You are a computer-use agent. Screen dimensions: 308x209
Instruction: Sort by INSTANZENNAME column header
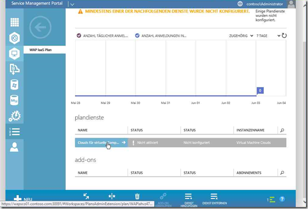[251, 130]
